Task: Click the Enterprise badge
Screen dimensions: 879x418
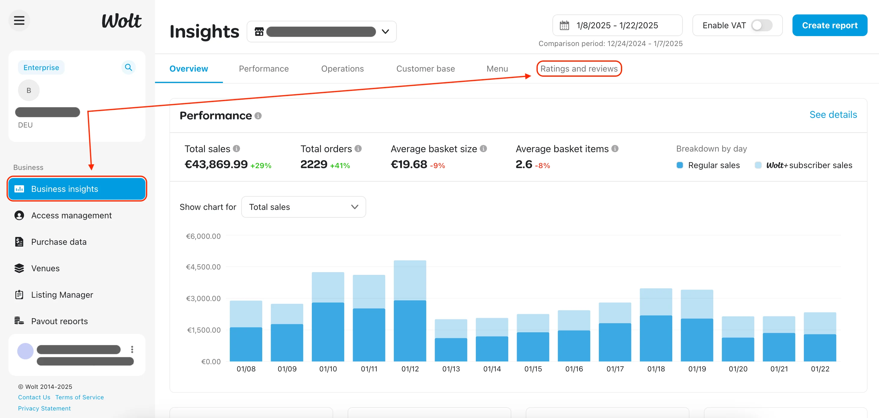Action: [41, 68]
